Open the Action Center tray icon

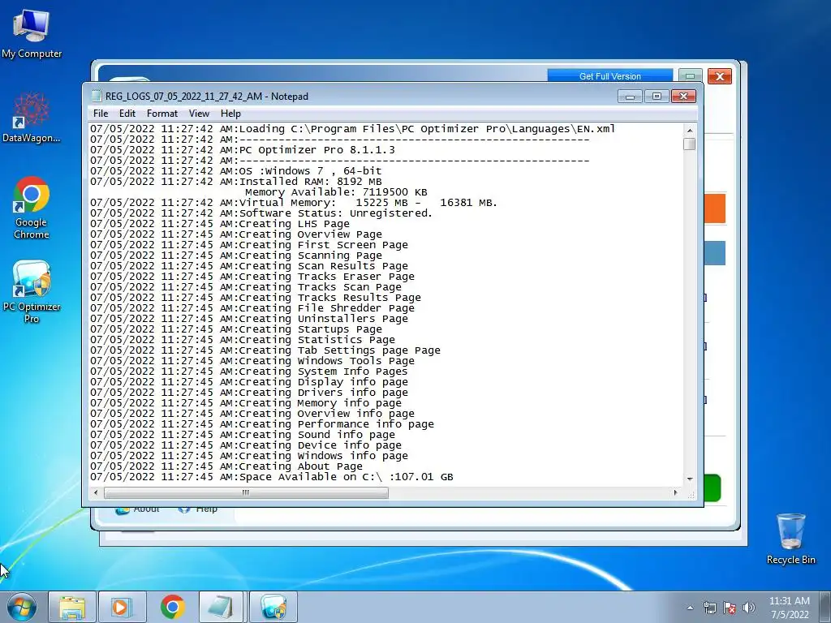pyautogui.click(x=730, y=608)
